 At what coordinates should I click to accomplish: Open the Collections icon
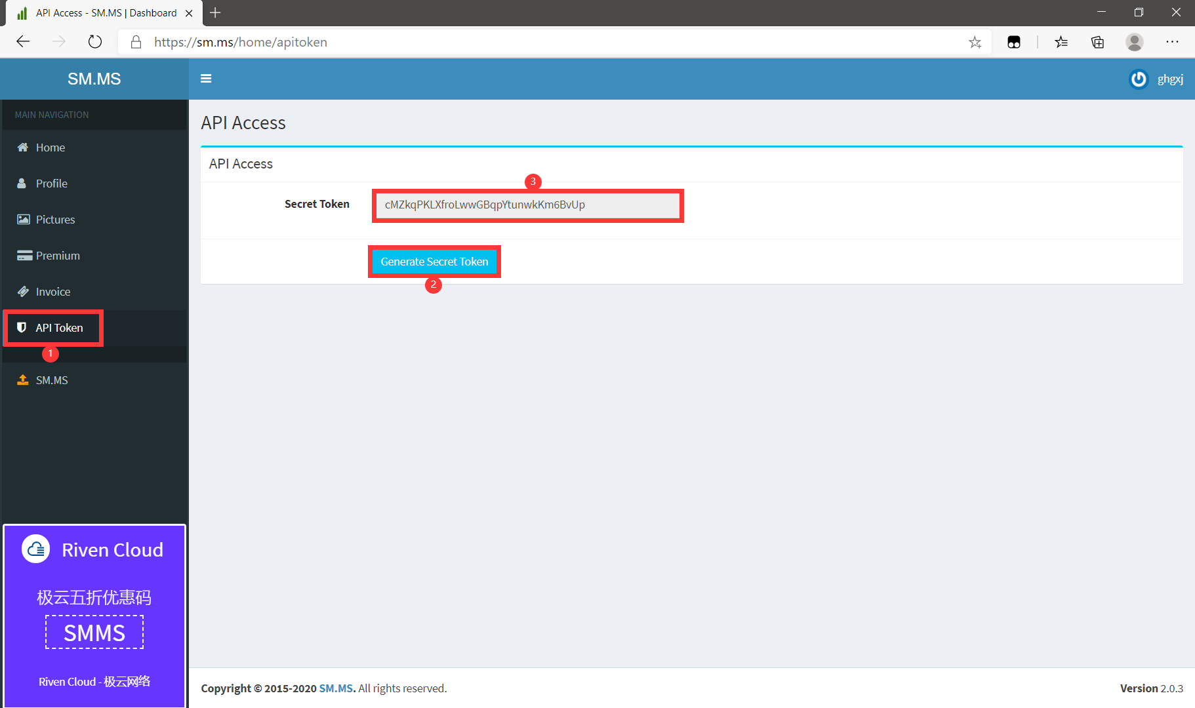click(x=1098, y=43)
